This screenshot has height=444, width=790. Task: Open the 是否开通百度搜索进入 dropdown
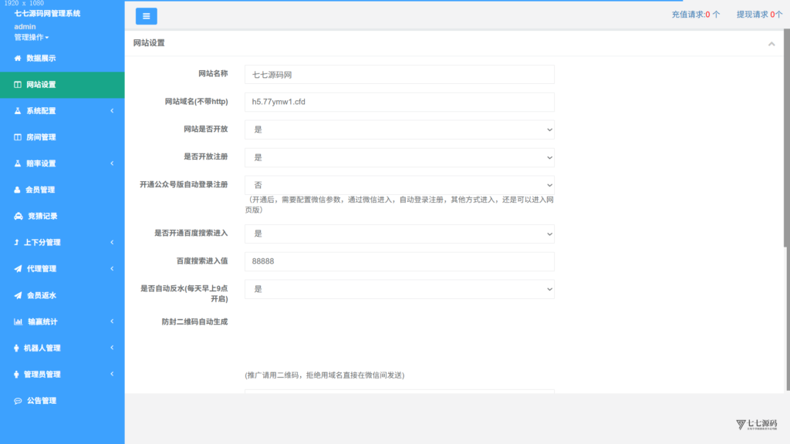[400, 234]
